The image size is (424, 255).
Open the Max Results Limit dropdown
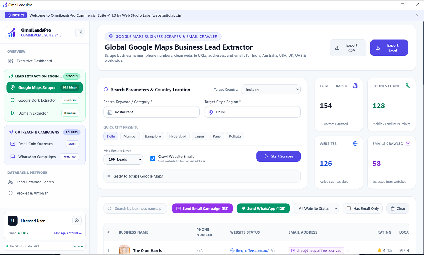point(123,159)
